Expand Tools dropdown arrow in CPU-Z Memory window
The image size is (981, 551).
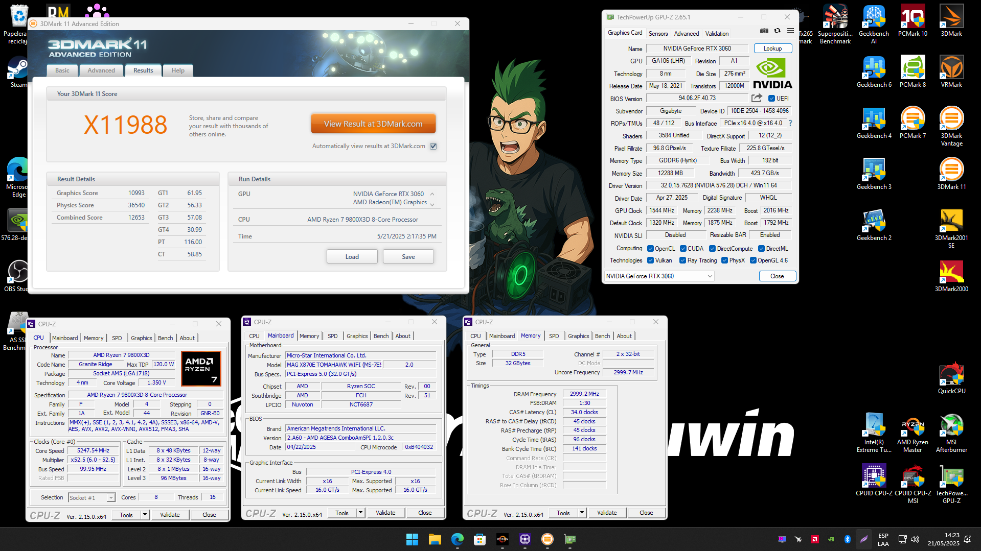pos(582,513)
